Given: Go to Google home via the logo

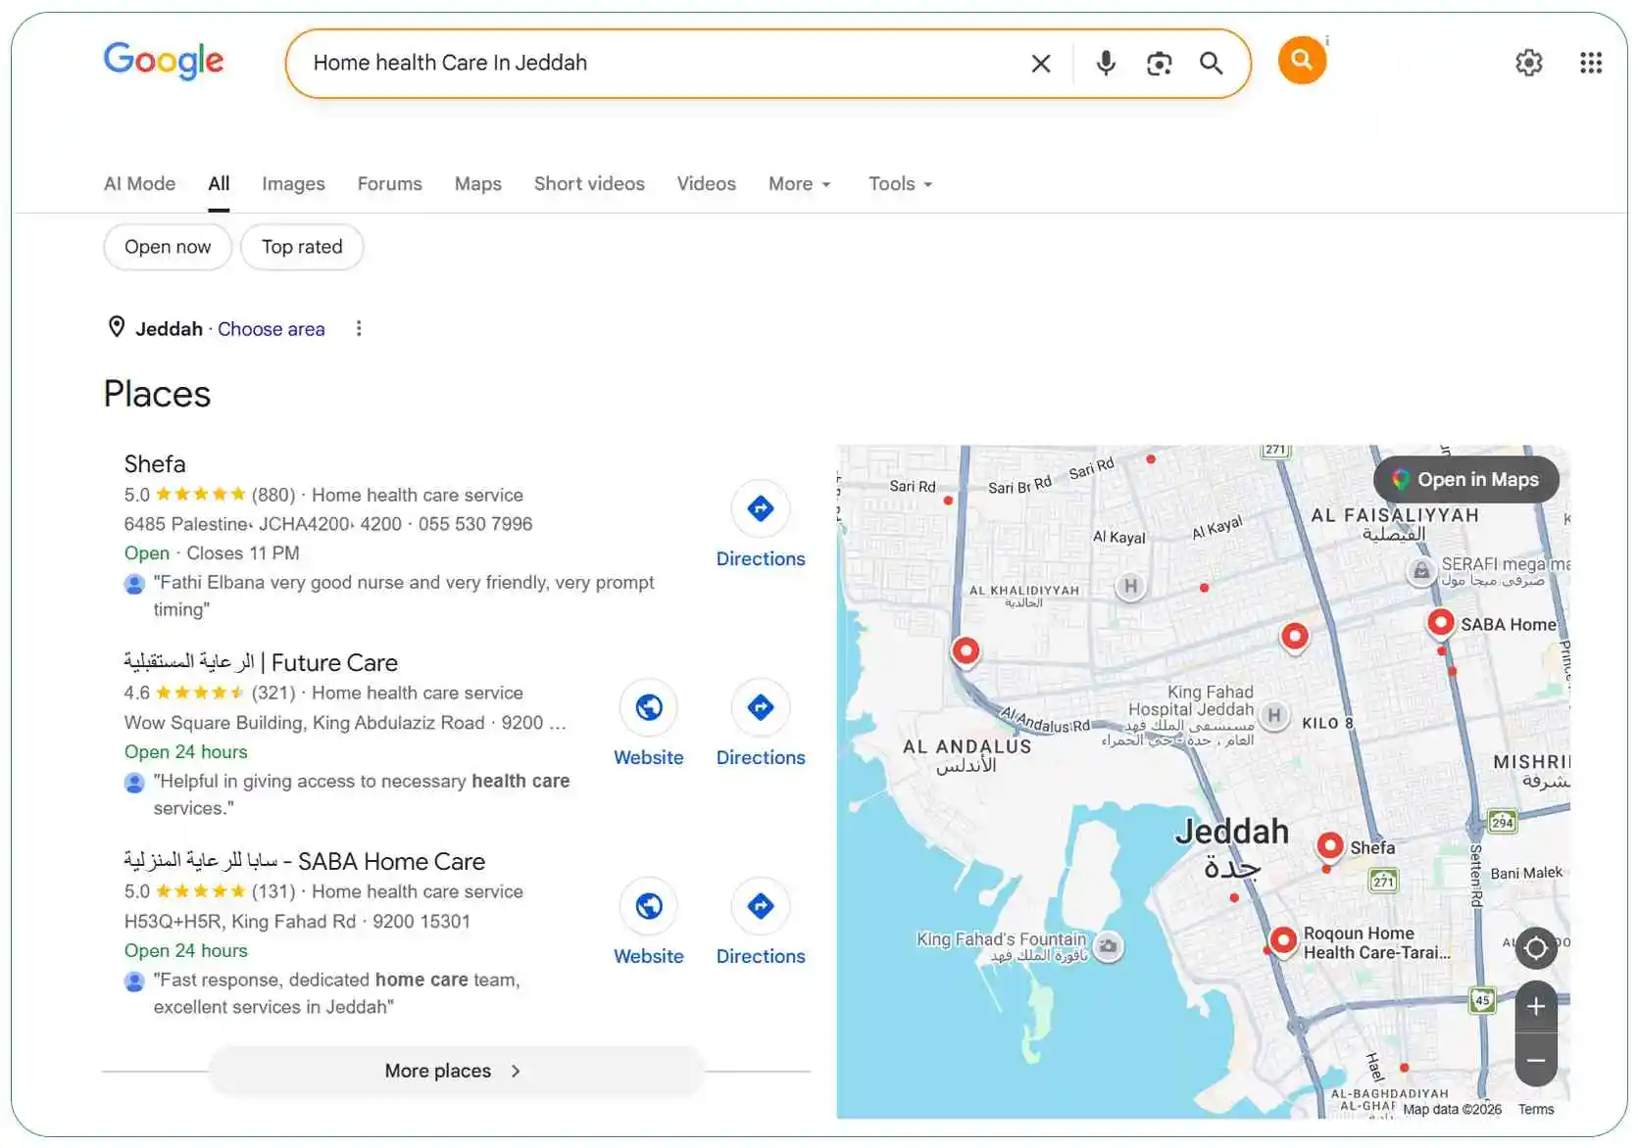Looking at the screenshot, I should pos(164,61).
